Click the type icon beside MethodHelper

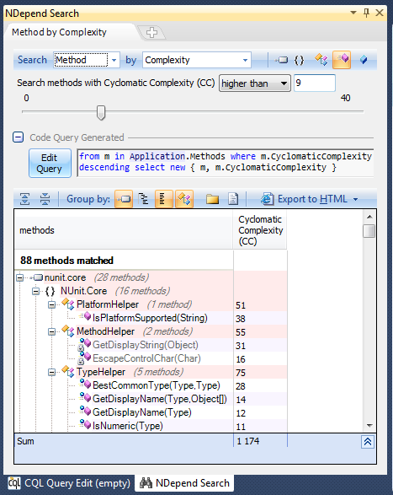68,331
